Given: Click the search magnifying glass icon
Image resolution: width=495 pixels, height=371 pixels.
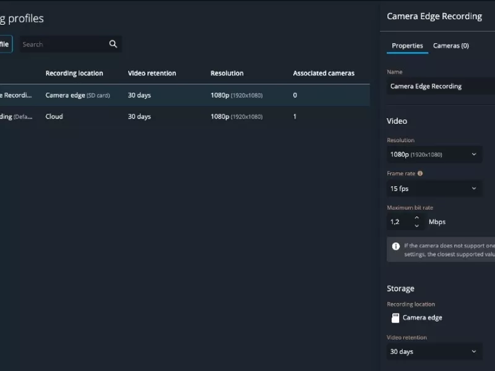Looking at the screenshot, I should 113,44.
